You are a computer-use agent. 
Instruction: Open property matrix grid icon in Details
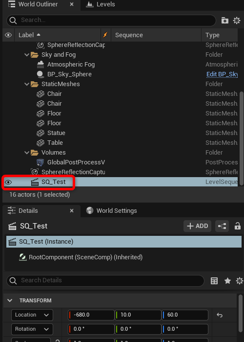[214, 281]
